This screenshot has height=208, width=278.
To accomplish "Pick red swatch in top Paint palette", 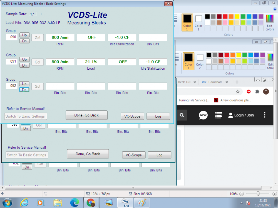I will [x=225, y=16].
